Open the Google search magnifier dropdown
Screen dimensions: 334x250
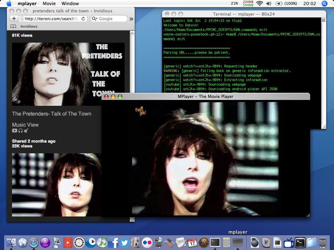[x=95, y=19]
